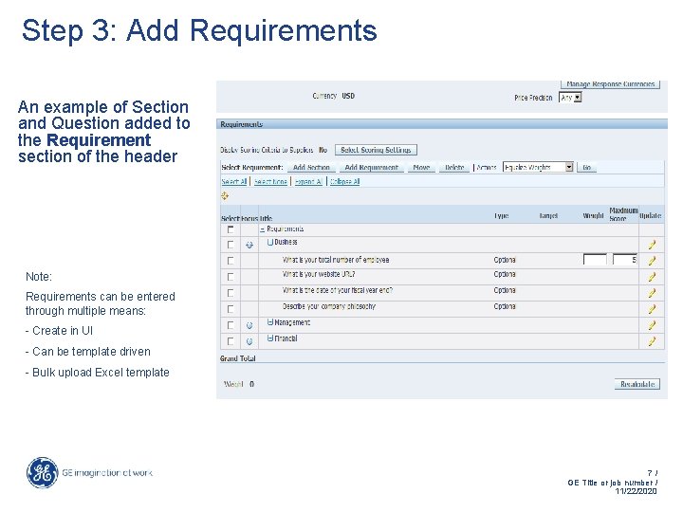
Task: Click the Recalculate button
Action: tap(637, 384)
